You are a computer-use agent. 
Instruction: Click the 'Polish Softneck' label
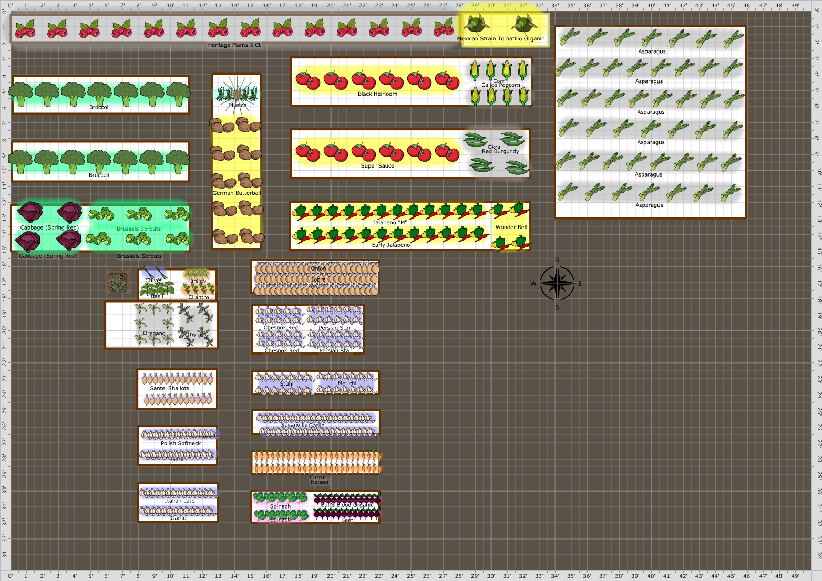click(x=181, y=444)
